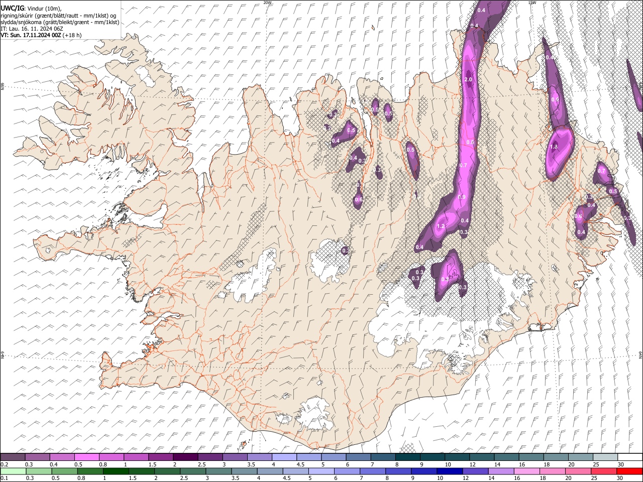Pick bright red rain swatch after 30
Screen dimensions: 643x482
click(630, 471)
